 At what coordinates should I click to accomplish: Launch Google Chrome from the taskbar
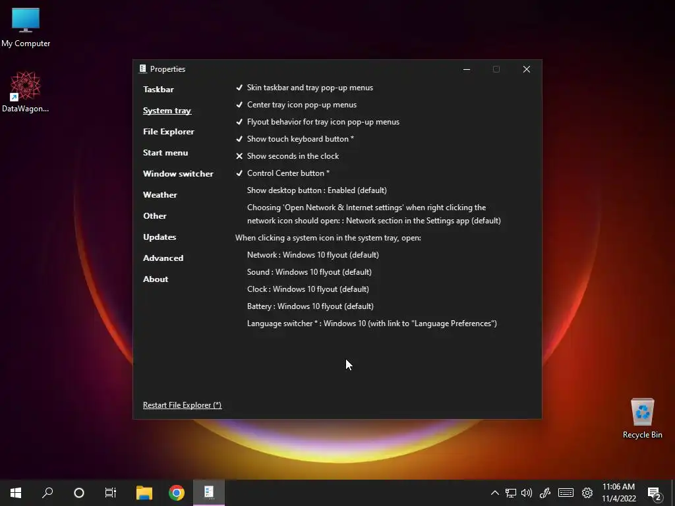coord(177,493)
